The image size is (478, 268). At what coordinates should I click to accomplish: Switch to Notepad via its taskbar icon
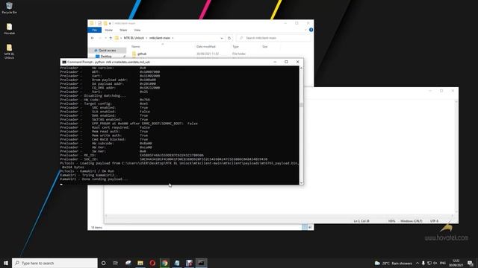(x=177, y=263)
